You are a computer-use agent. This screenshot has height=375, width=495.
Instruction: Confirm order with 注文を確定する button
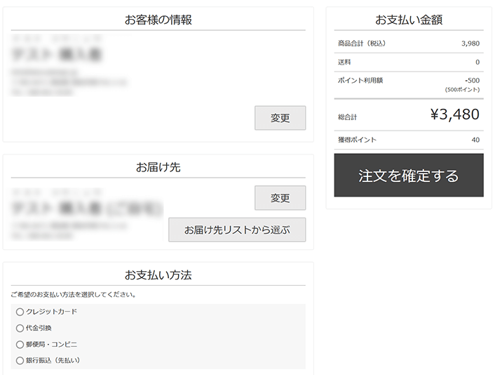coord(409,176)
